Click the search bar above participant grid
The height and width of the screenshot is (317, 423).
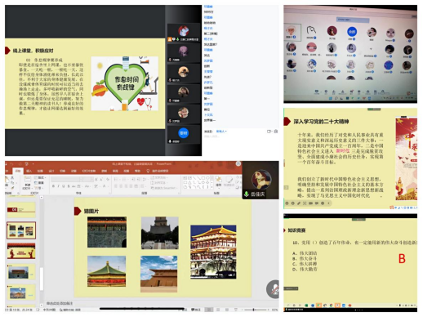click(353, 20)
